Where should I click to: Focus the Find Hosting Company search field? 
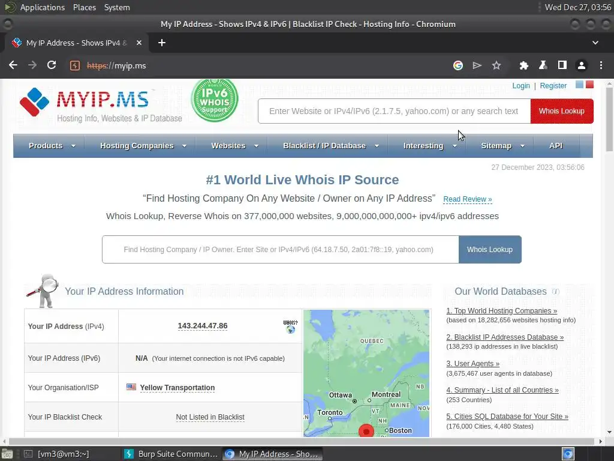pos(281,249)
